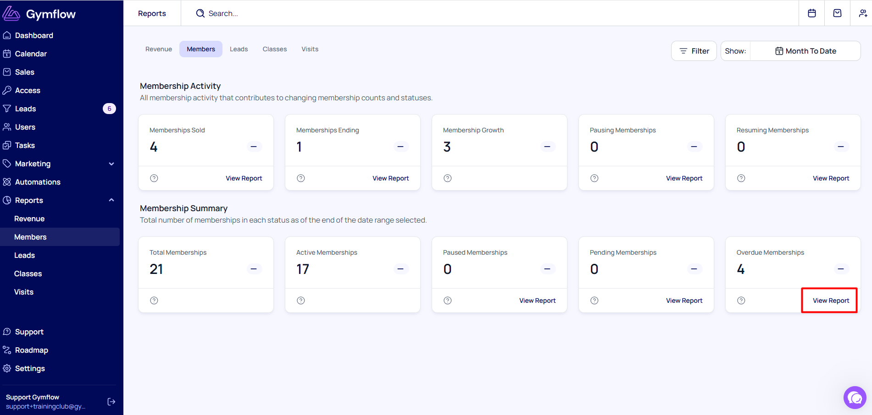The image size is (872, 415).
Task: Click help icon on Resuming Memberships card
Action: pyautogui.click(x=741, y=178)
